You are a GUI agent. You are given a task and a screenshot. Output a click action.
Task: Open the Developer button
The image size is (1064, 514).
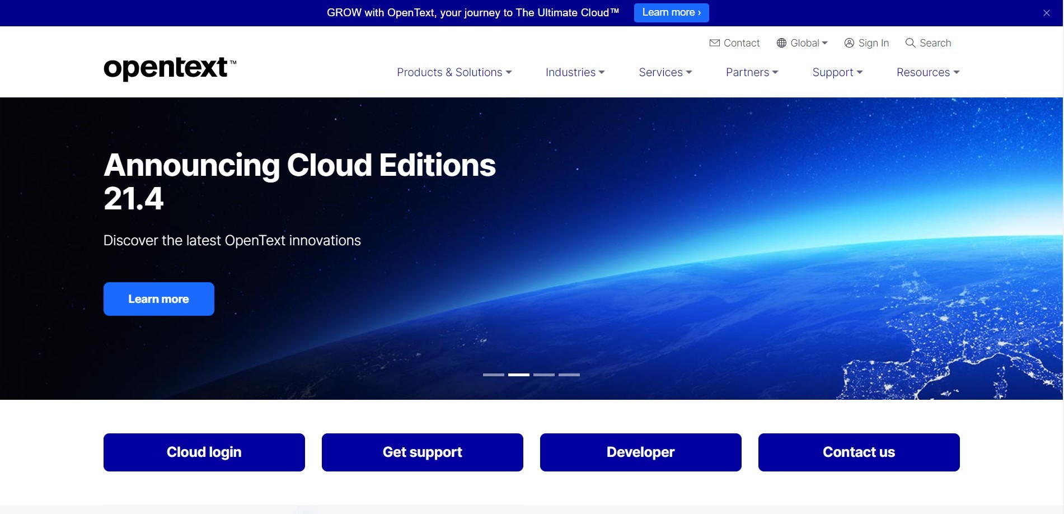pos(640,452)
